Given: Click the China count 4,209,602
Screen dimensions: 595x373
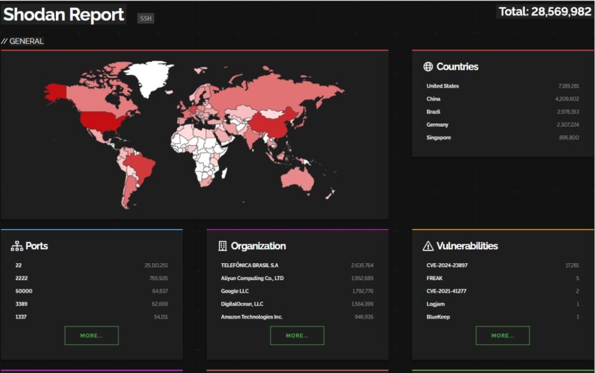Looking at the screenshot, I should click(x=567, y=99).
